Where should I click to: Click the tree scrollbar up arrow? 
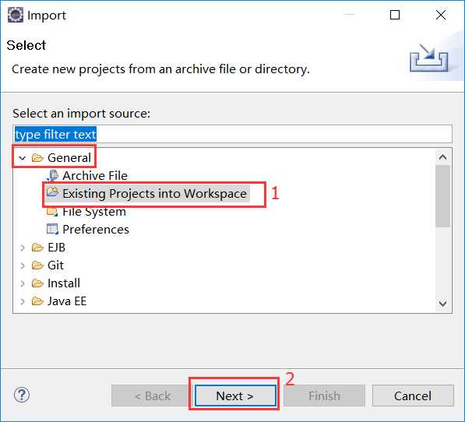pos(442,157)
